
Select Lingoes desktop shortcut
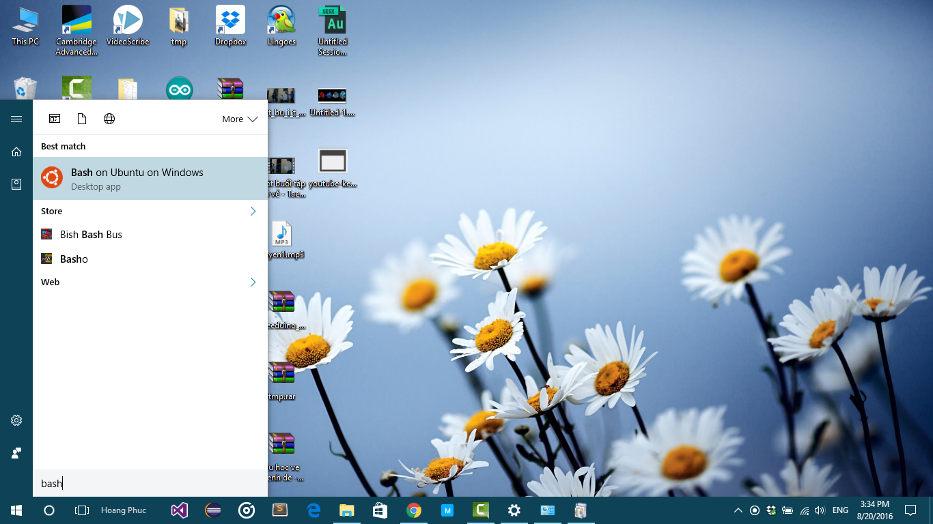281,26
